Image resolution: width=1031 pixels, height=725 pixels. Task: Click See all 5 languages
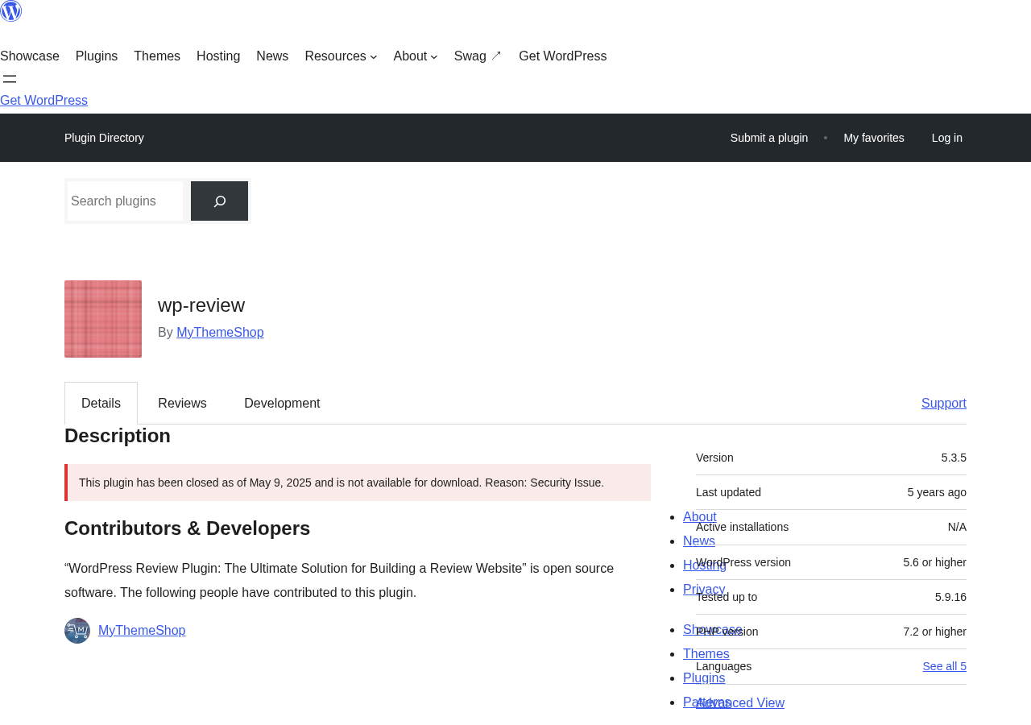pyautogui.click(x=944, y=666)
